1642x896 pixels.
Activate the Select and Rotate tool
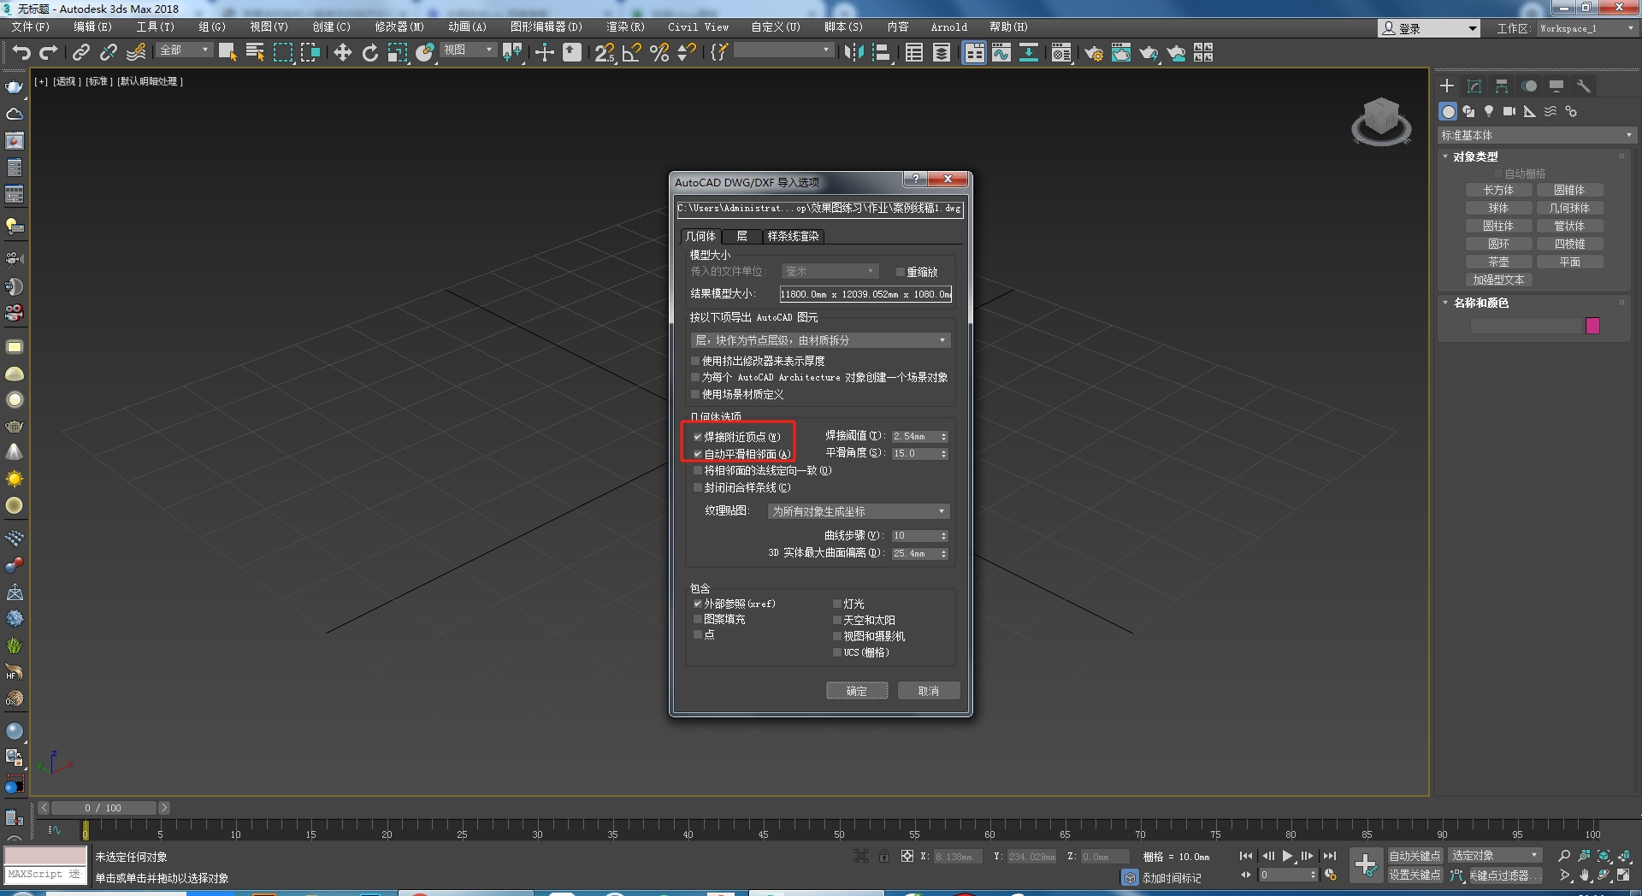pos(369,53)
